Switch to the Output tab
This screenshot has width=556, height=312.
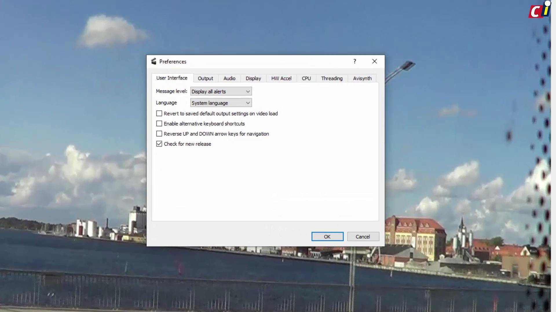pos(205,78)
